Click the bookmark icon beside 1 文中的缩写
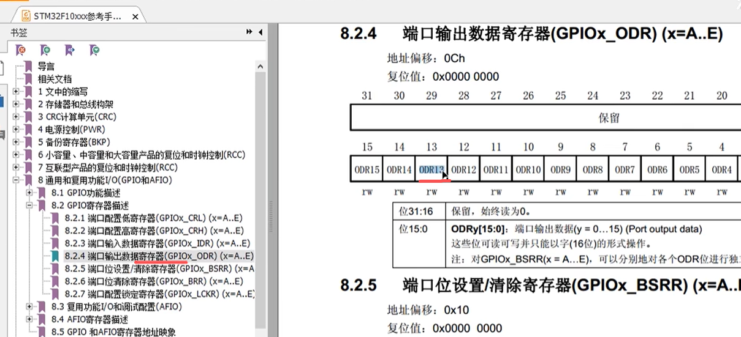Screen dimensions: 741x337 (28, 92)
